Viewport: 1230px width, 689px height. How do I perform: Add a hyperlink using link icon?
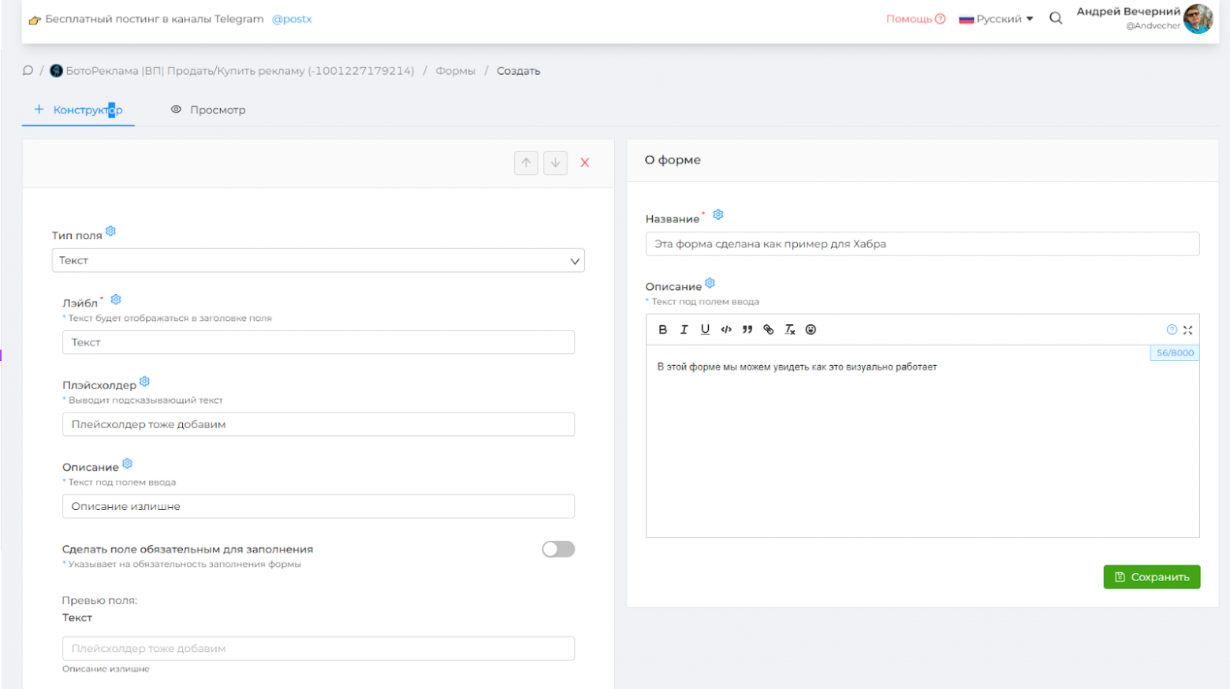point(768,330)
